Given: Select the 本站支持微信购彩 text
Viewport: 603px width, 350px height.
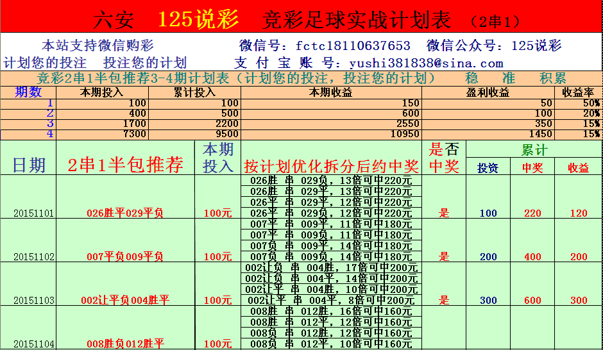Looking at the screenshot, I should click(x=98, y=46).
